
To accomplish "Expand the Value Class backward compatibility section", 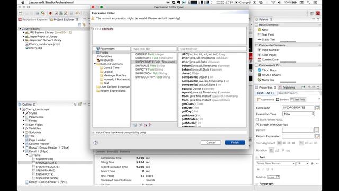I will [93, 132].
